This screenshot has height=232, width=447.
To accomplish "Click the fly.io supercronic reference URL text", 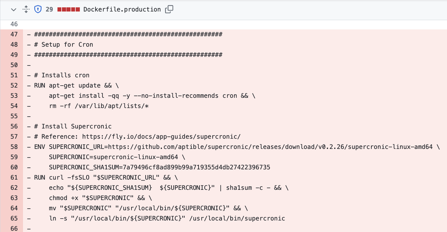I will click(x=161, y=137).
